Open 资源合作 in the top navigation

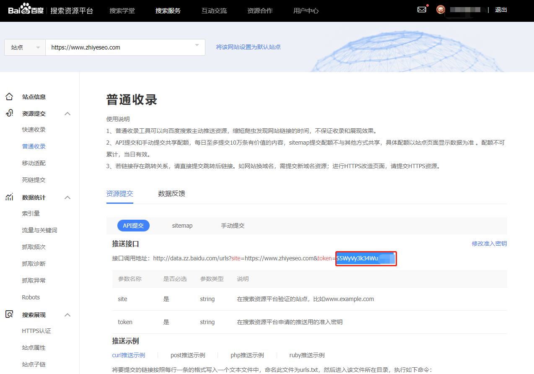(x=260, y=10)
